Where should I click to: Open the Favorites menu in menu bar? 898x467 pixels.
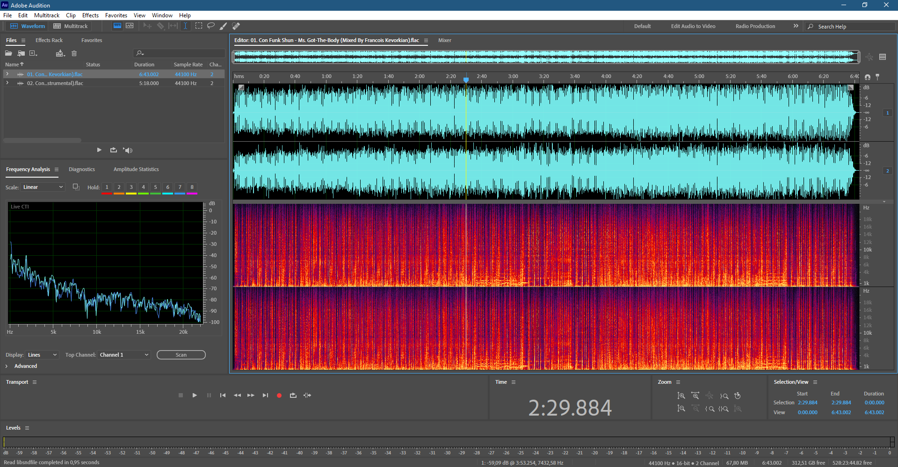tap(116, 15)
